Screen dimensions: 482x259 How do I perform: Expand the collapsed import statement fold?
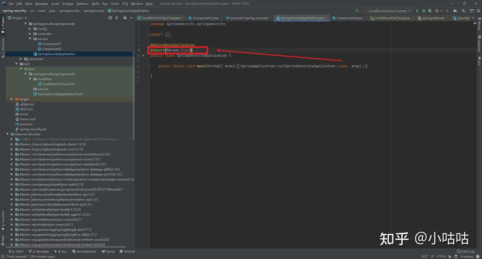pos(167,34)
